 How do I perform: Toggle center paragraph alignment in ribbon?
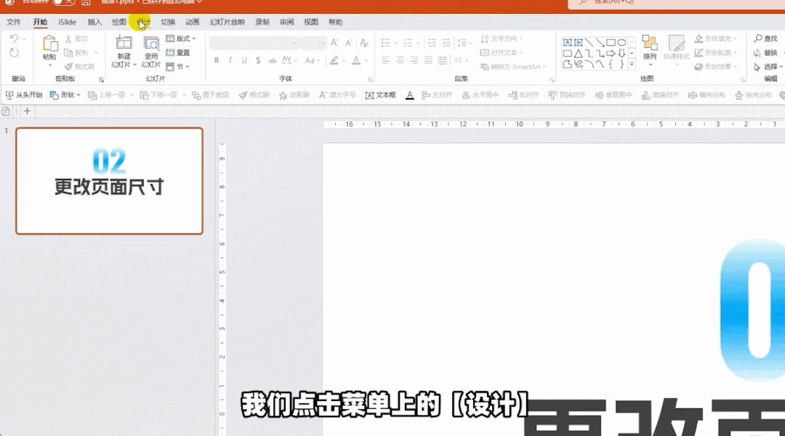pyautogui.click(x=400, y=60)
